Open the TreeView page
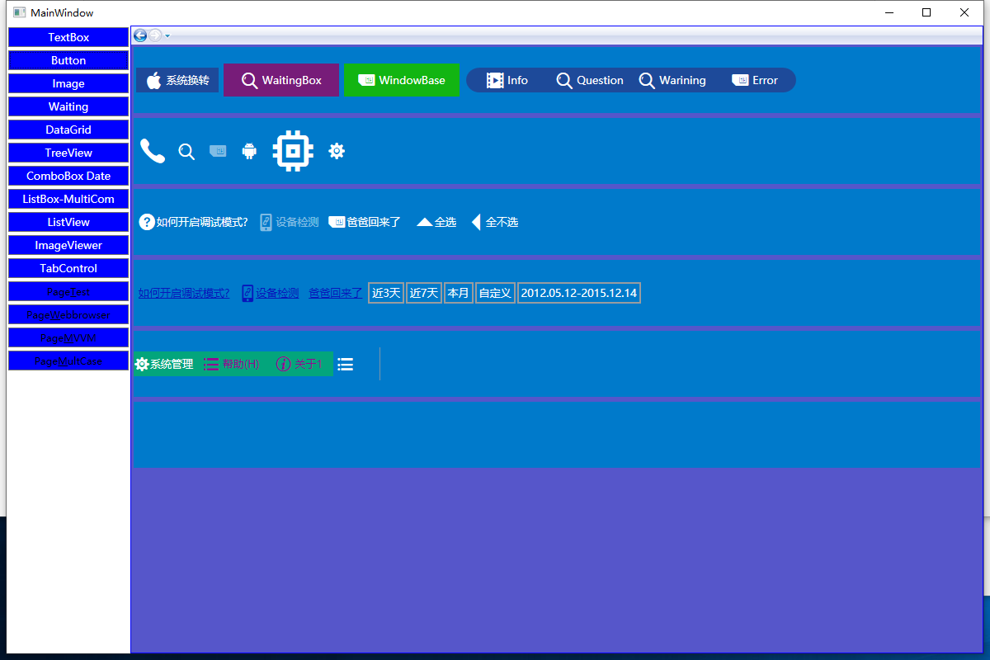990x660 pixels. tap(68, 153)
